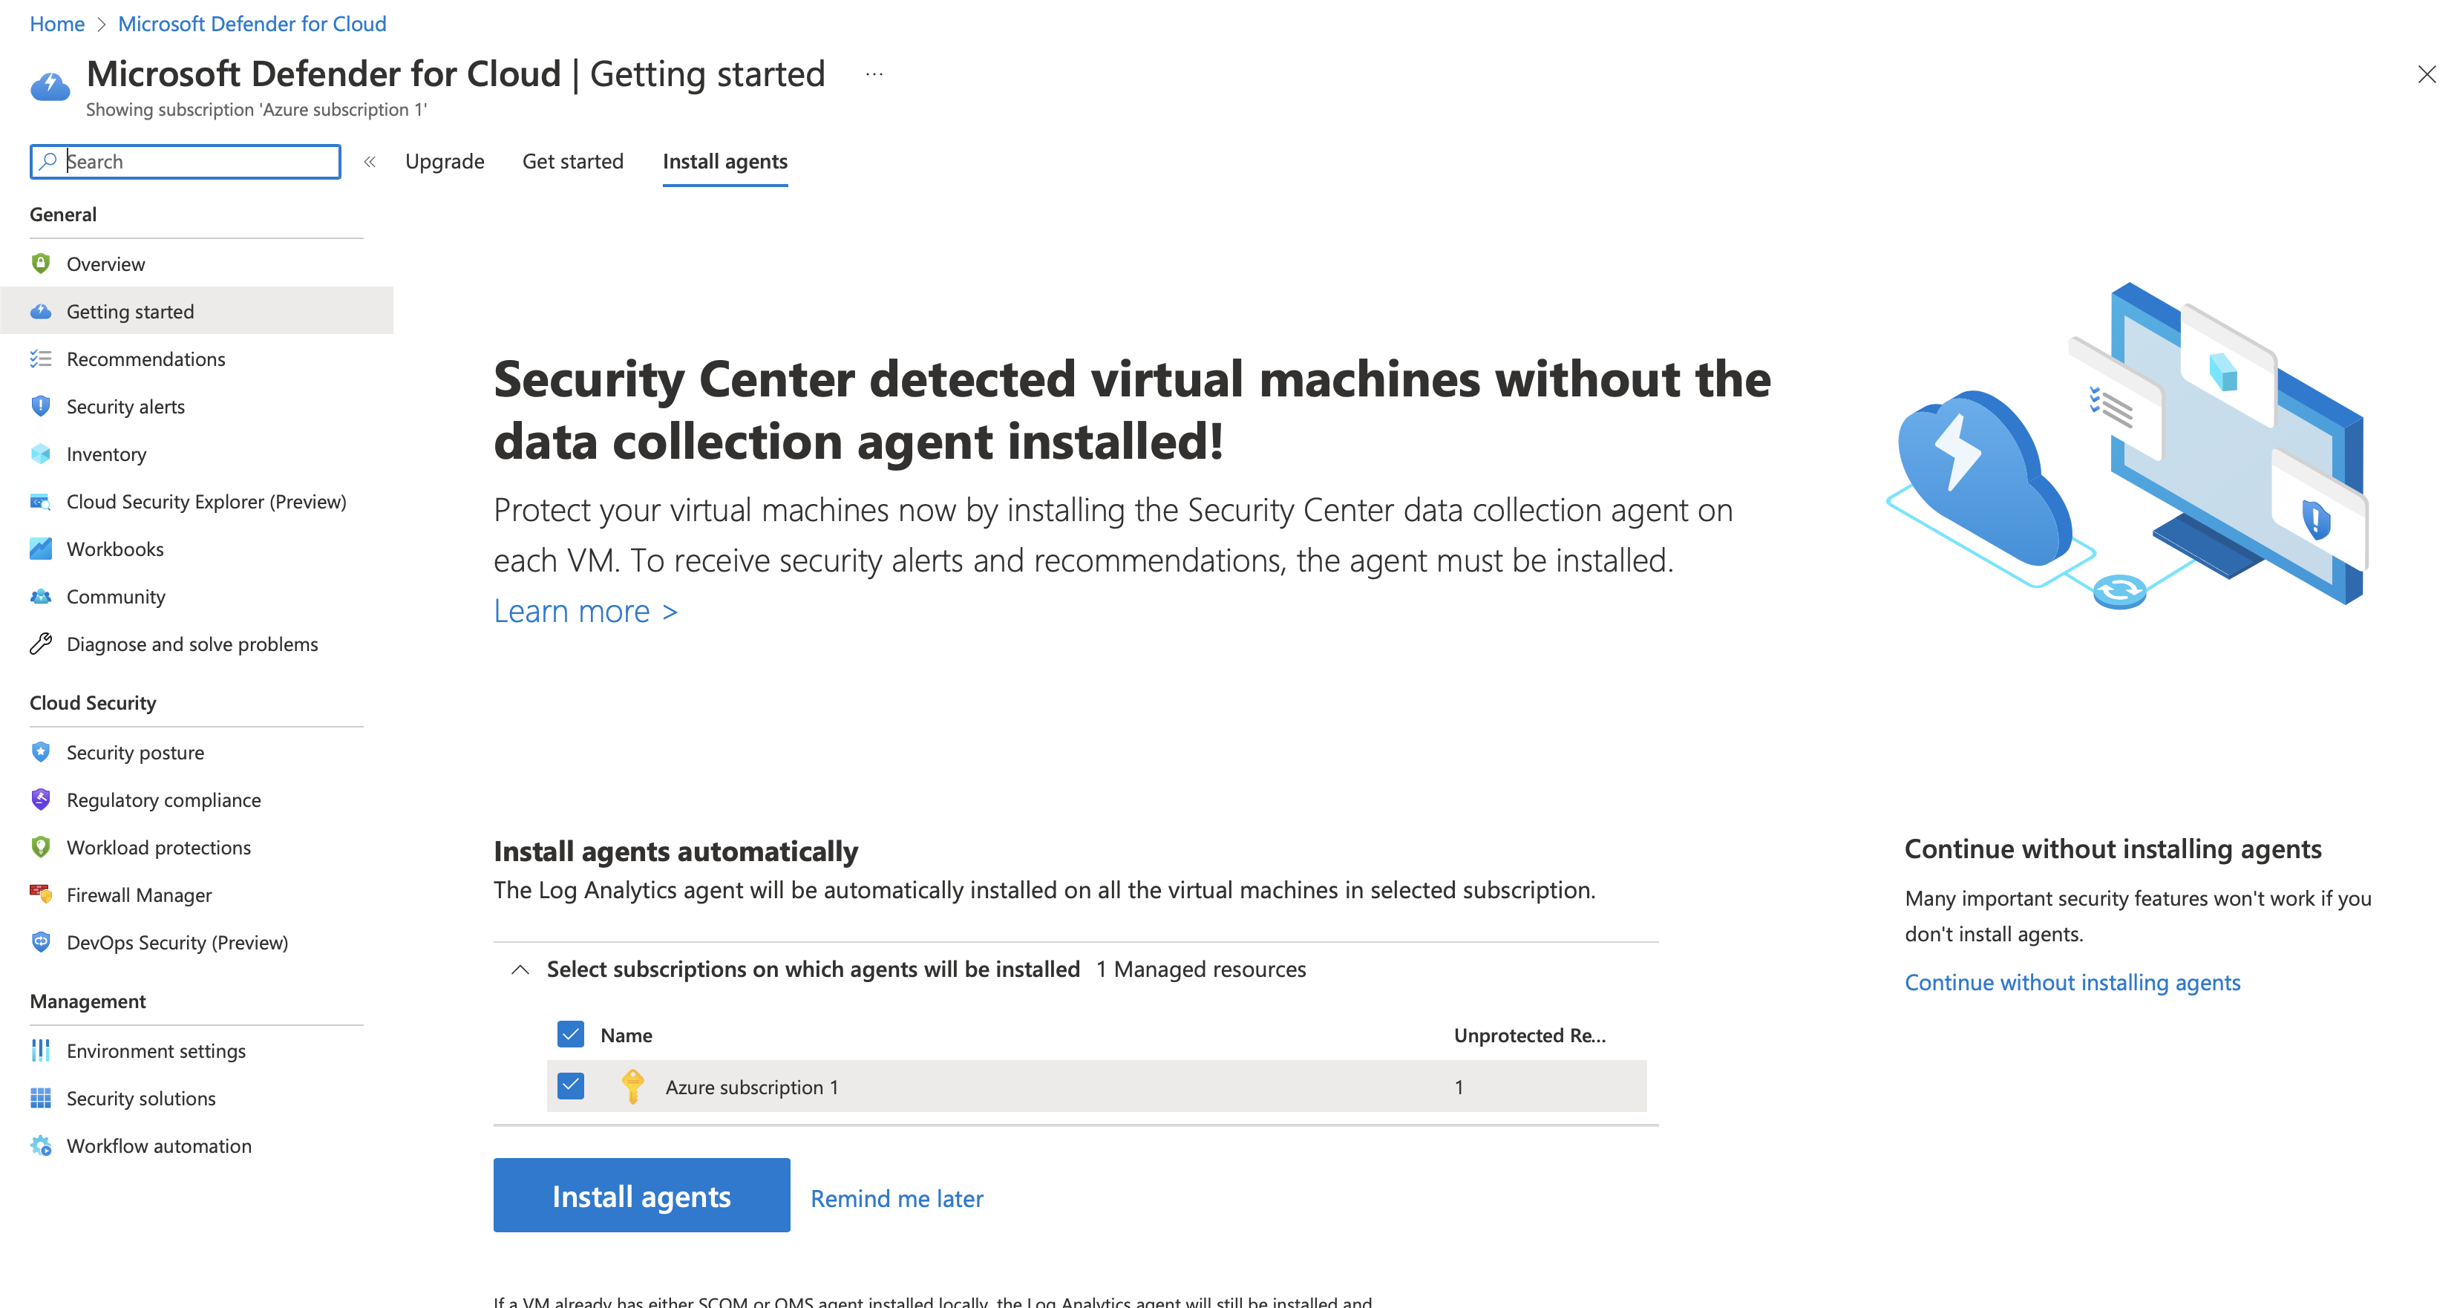Click the Environment settings sliders icon
The image size is (2457, 1308).
click(40, 1050)
